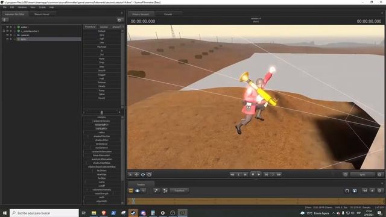Apply the Playhead procedural preset
This screenshot has height=217, width=386.
pyautogui.click(x=102, y=47)
